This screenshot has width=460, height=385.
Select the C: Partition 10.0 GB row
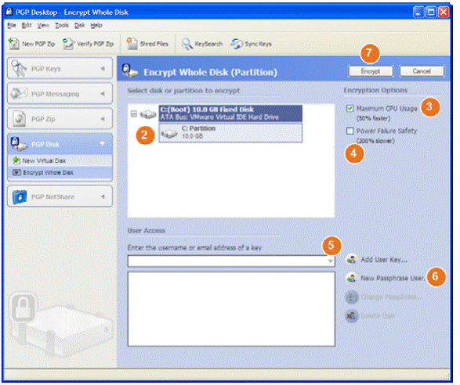point(230,133)
